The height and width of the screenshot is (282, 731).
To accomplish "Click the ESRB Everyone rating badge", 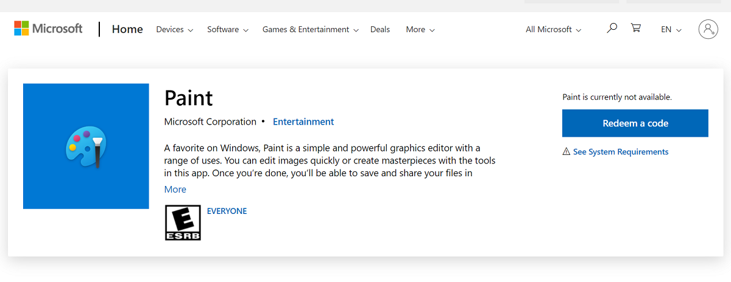I will pos(183,222).
